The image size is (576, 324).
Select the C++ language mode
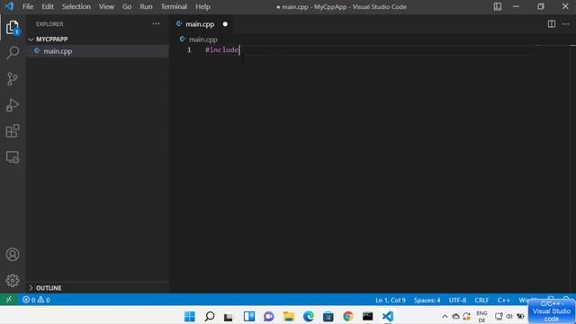point(503,300)
